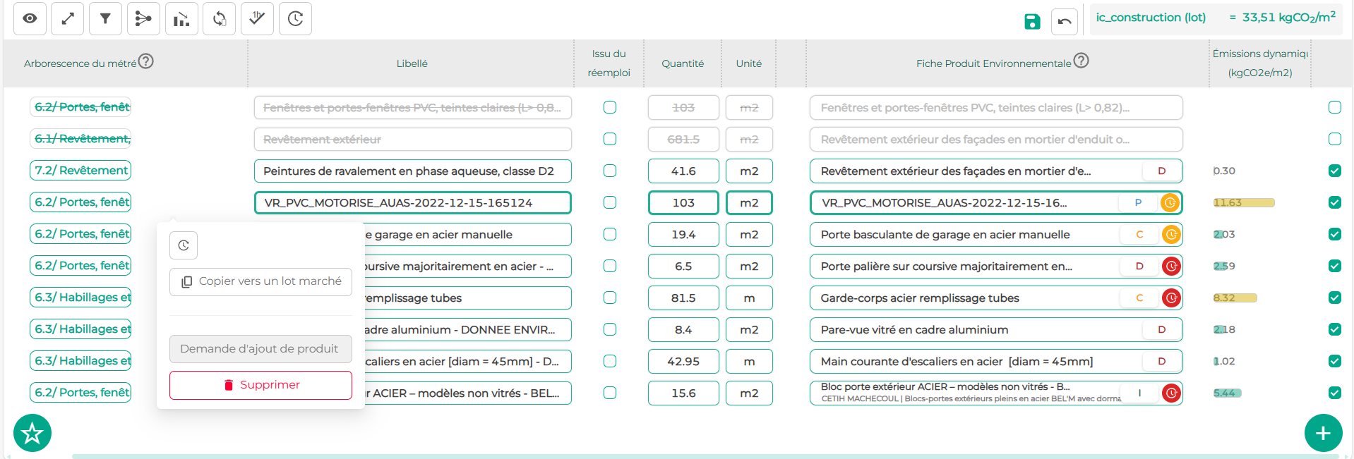Click the green save disk icon
Image resolution: width=1354 pixels, height=459 pixels.
[1032, 22]
